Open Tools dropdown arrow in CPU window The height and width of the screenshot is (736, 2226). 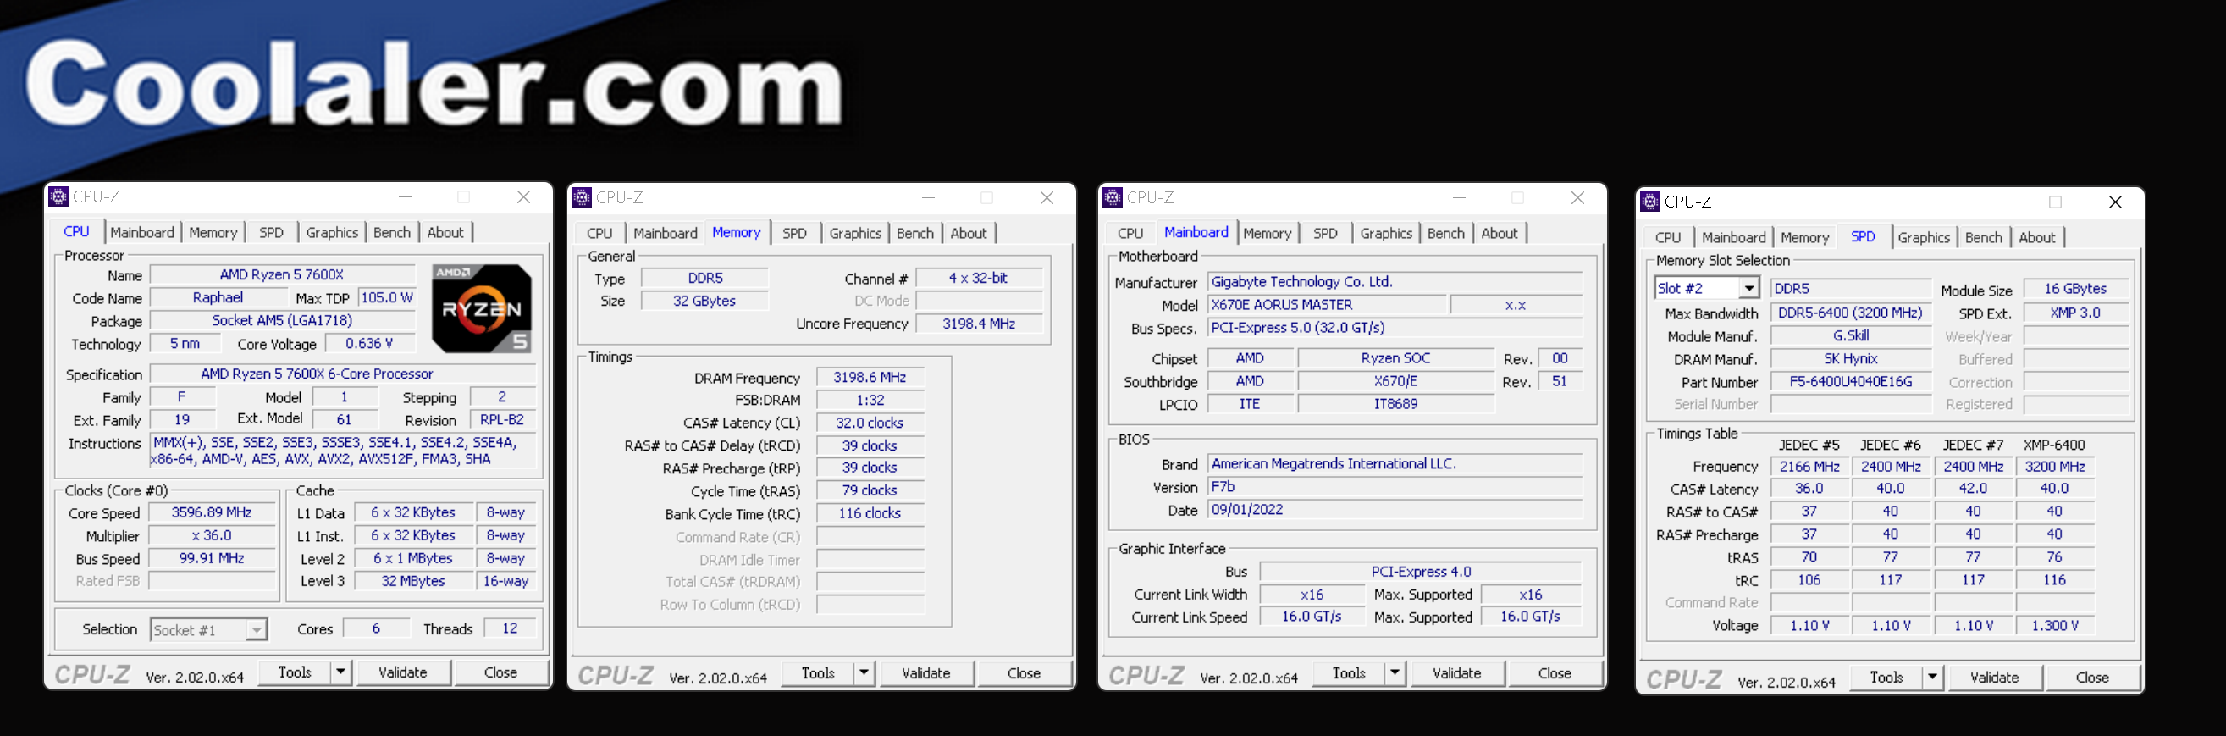click(340, 672)
